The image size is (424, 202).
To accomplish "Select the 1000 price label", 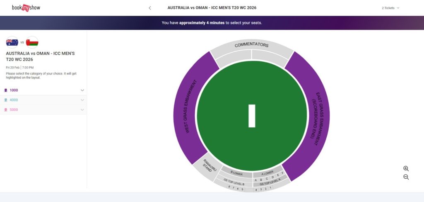I will pos(14,90).
